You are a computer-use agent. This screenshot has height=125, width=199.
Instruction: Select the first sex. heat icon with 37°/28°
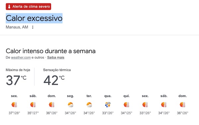pyautogui.click(x=14, y=105)
